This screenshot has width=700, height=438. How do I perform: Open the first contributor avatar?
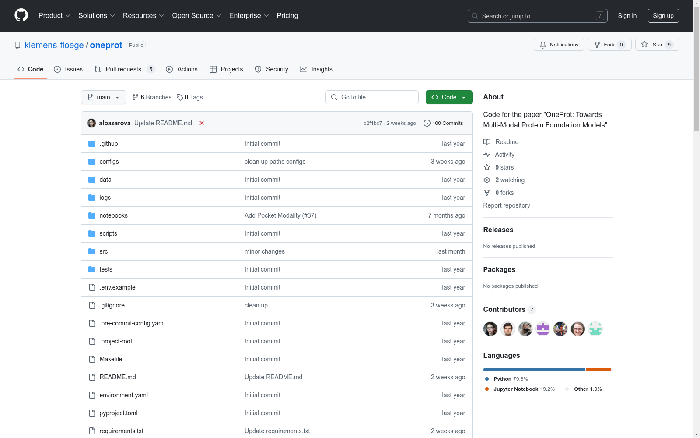click(x=490, y=329)
